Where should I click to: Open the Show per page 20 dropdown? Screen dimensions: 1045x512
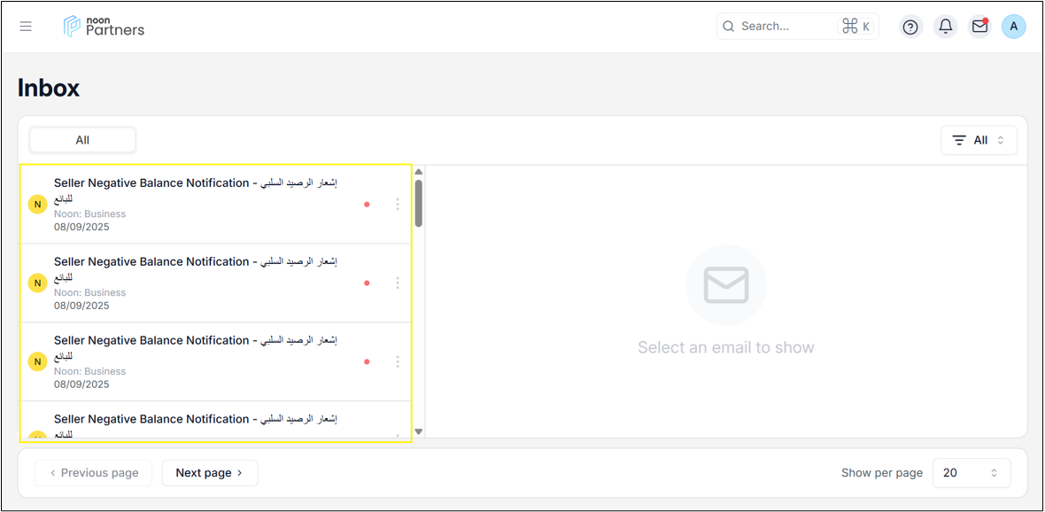971,473
